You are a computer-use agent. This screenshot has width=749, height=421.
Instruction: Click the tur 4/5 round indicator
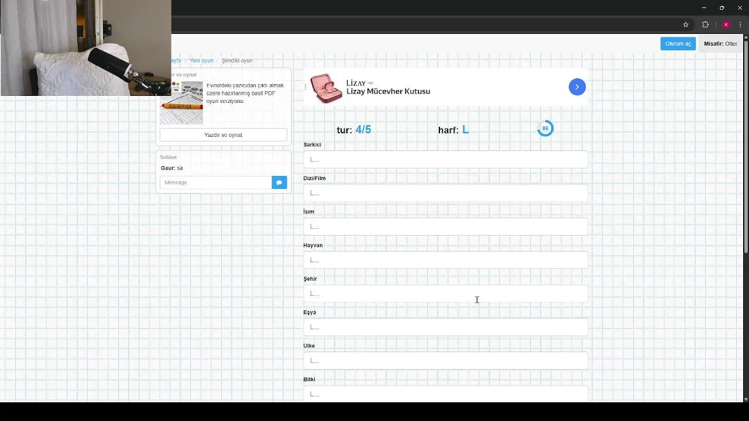[x=353, y=130]
